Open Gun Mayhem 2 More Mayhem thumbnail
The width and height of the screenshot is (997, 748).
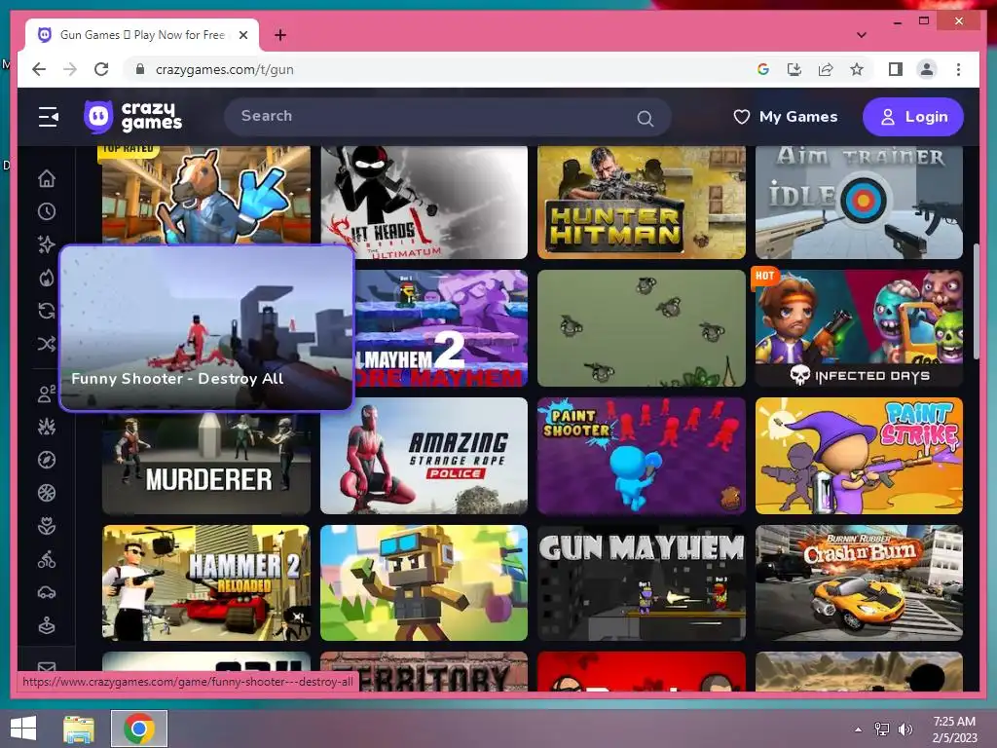tap(441, 328)
